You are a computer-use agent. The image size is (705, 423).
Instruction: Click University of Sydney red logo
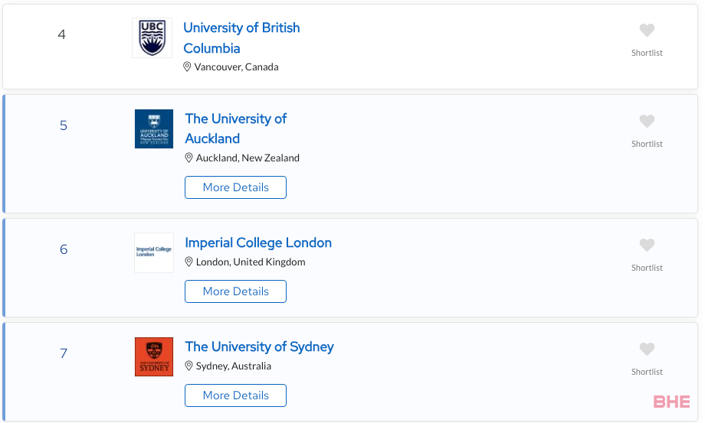pyautogui.click(x=154, y=356)
